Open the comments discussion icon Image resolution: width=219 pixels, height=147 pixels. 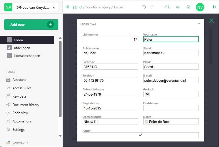click(x=188, y=7)
